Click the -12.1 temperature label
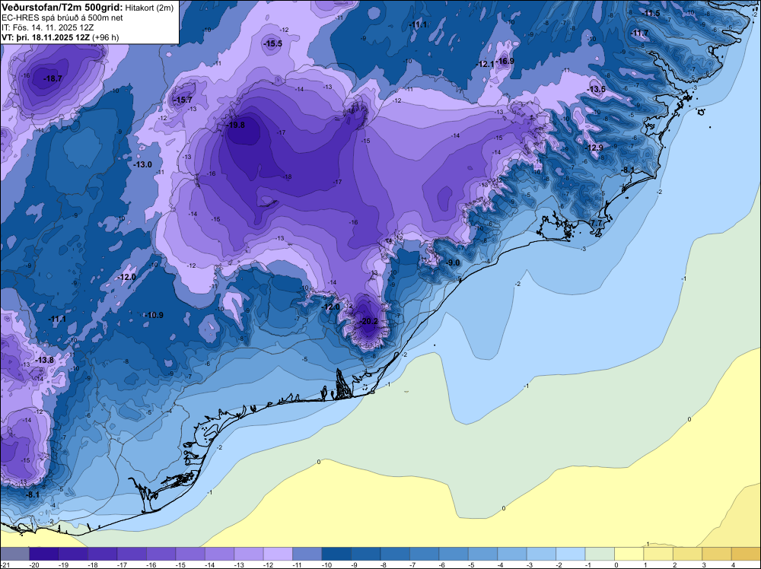This screenshot has width=761, height=569. [485, 64]
